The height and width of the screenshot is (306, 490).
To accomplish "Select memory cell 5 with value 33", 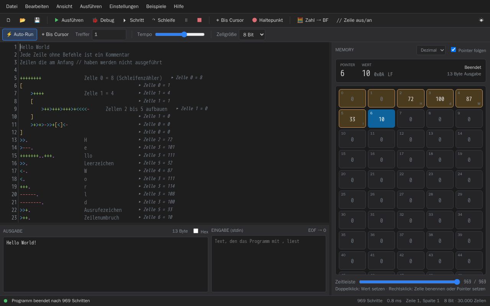I will pyautogui.click(x=352, y=119).
